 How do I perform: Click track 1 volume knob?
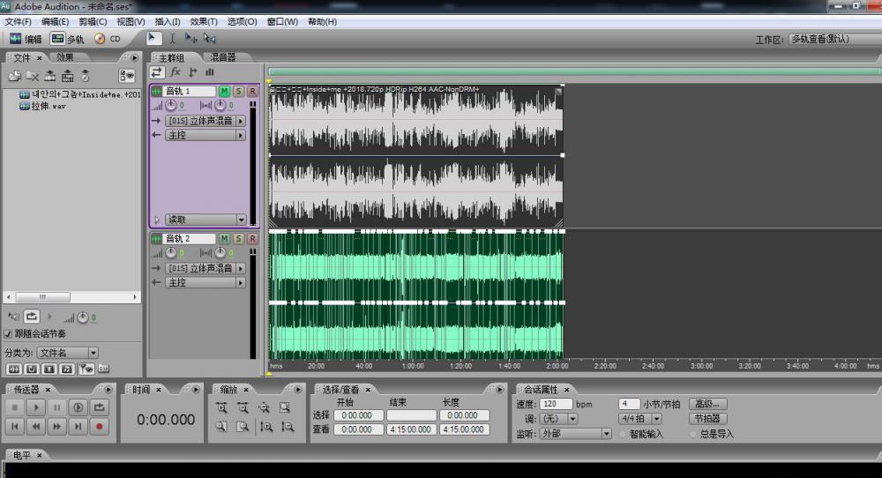pos(171,105)
